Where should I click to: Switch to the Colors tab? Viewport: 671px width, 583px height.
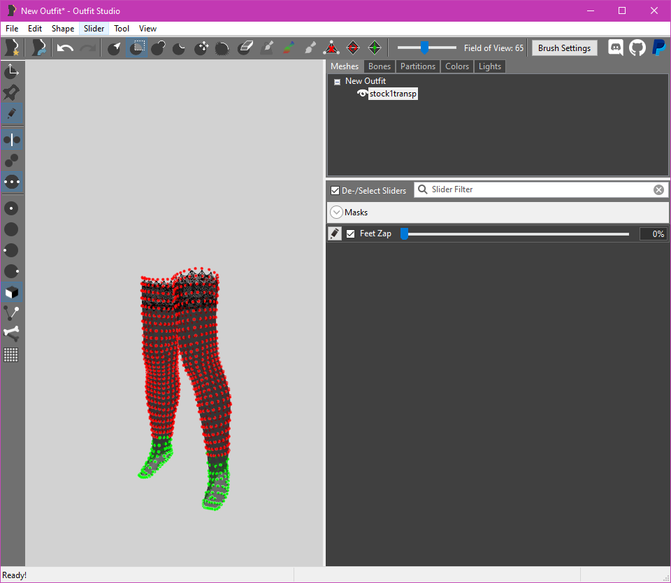tap(457, 66)
